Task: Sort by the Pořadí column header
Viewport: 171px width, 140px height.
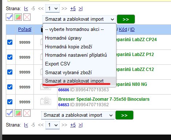Action: 25,29
